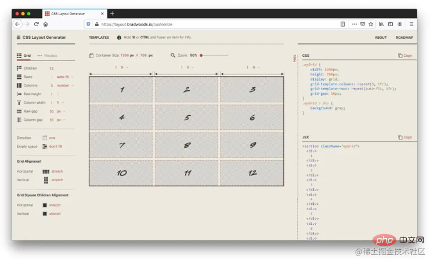The height and width of the screenshot is (259, 430).
Task: Toggle Children Alignment Horizontal 'stretch' value
Action: pos(55,205)
